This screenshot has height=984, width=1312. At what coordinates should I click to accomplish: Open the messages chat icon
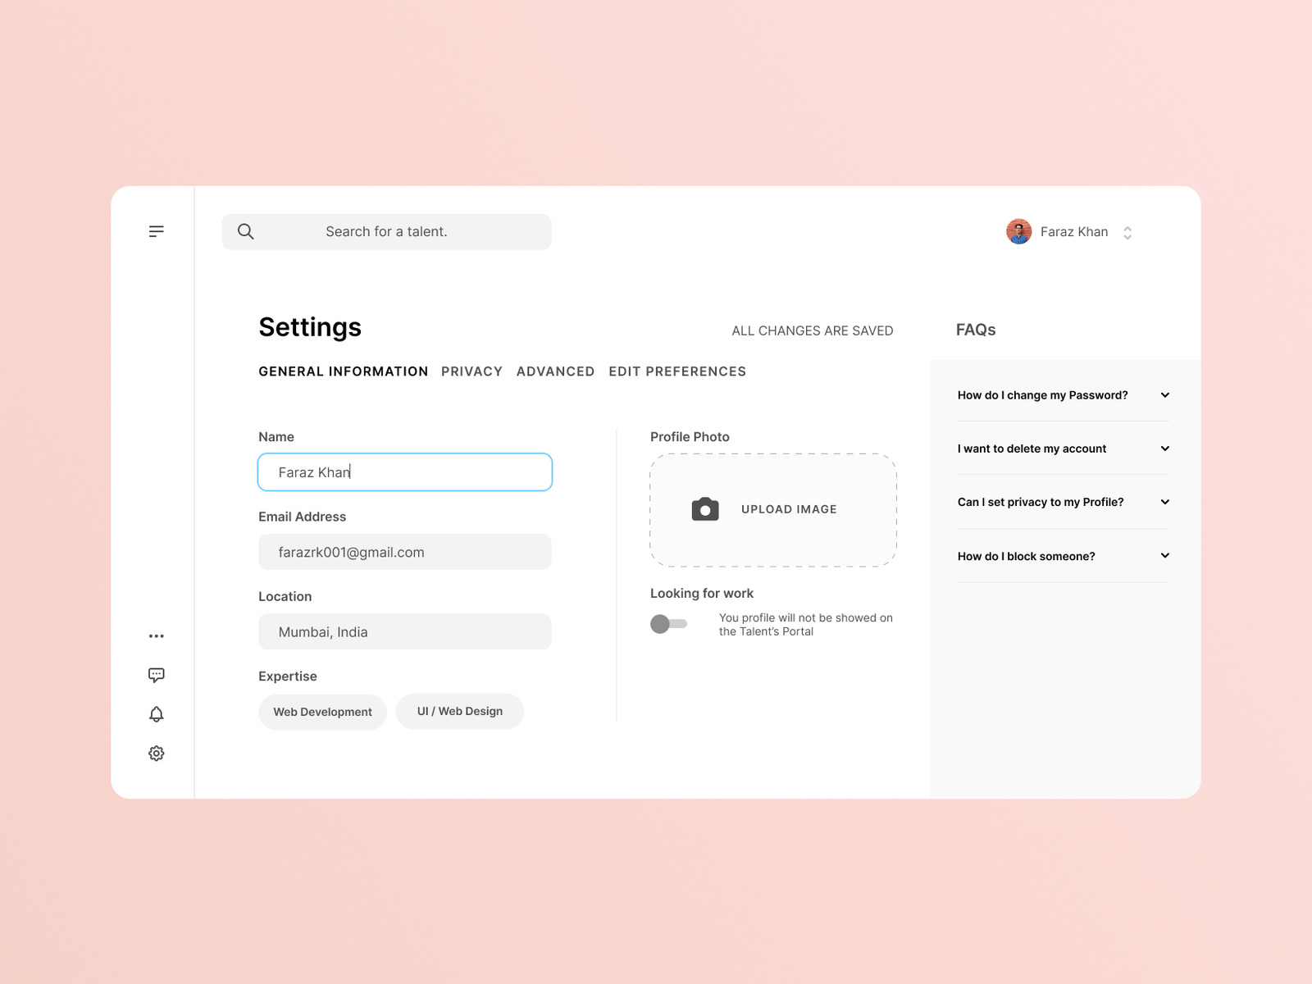click(156, 674)
